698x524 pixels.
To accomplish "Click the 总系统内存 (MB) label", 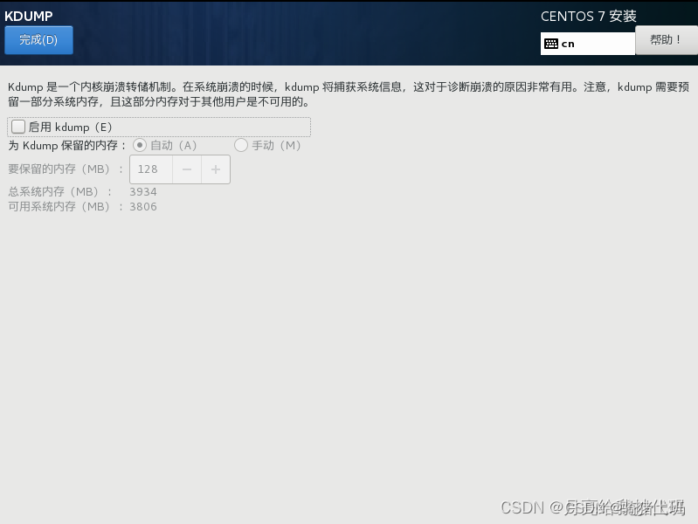I will pos(60,192).
